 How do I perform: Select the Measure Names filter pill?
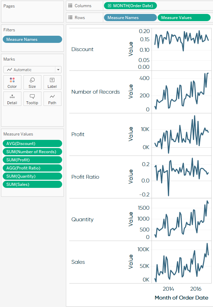point(32,39)
